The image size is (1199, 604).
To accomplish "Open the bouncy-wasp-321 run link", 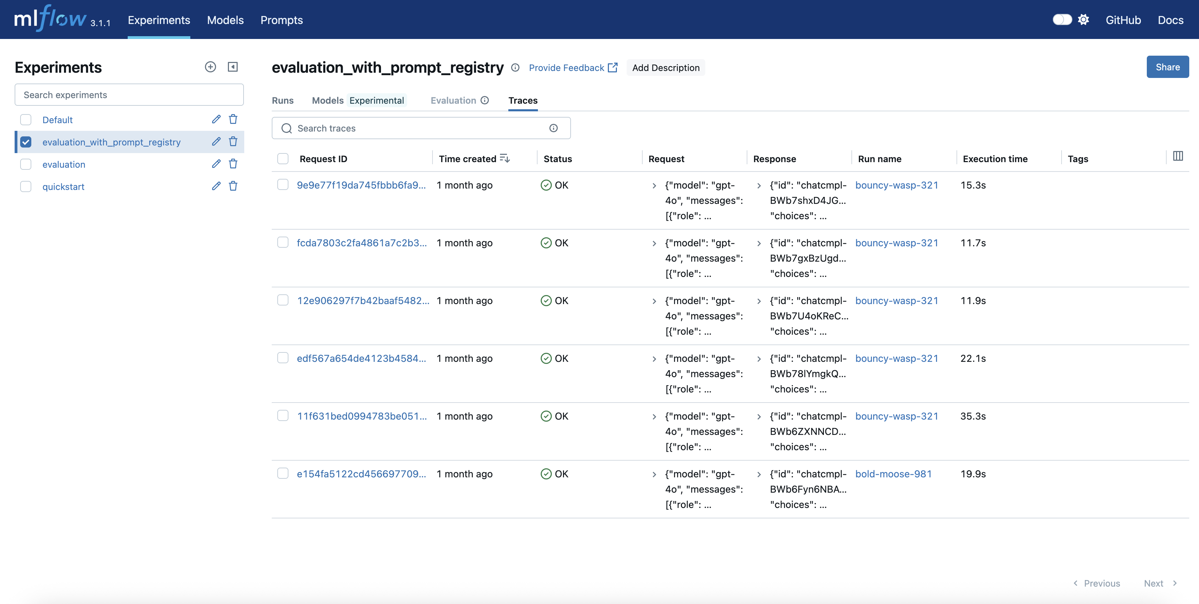I will (x=896, y=185).
